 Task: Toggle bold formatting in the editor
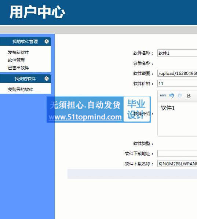pos(189,96)
